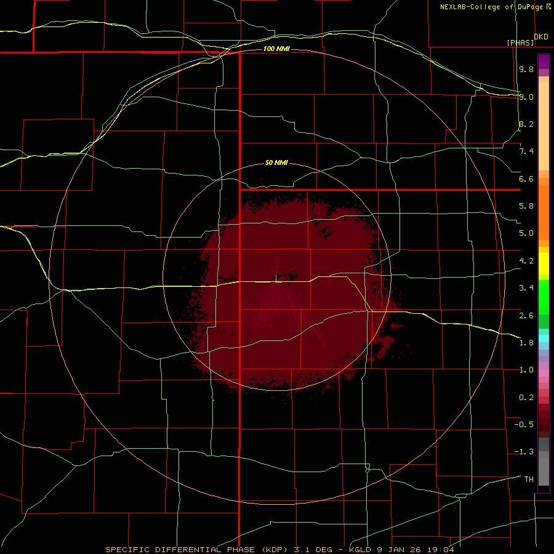554x554 pixels.
Task: Pick the light peach band of the color bar
Action: (x=544, y=126)
